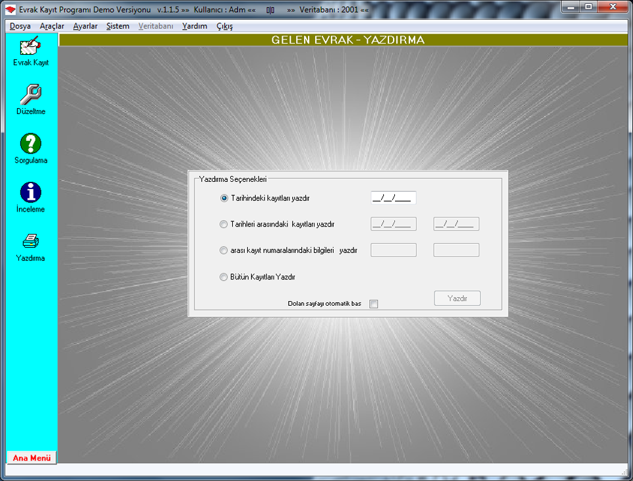Viewport: 633px width, 481px height.
Task: Click the application logo in title bar
Action: click(11, 10)
